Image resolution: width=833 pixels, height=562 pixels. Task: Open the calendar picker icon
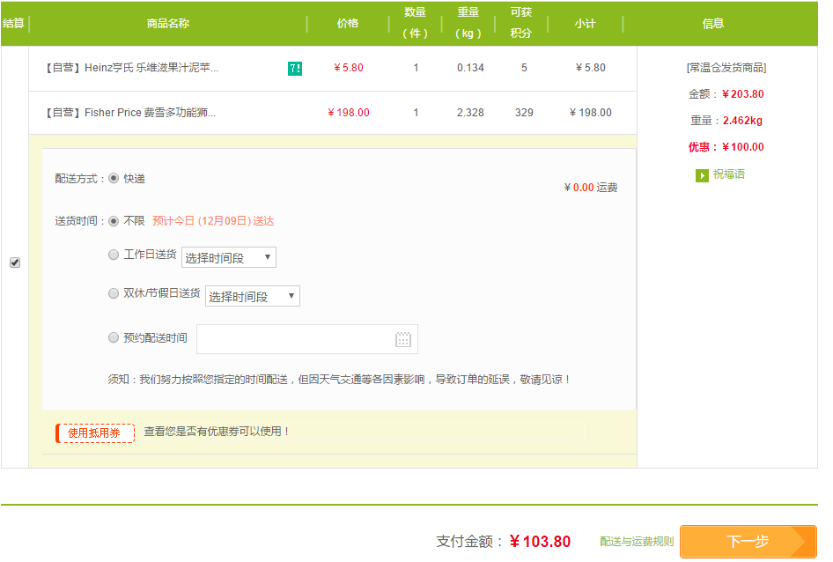click(x=403, y=339)
